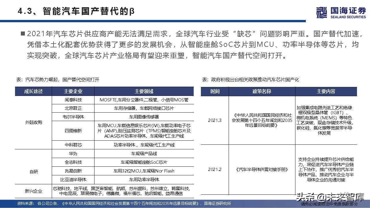
Task: Click the cell "车规级产品线"
Action: [144, 154]
